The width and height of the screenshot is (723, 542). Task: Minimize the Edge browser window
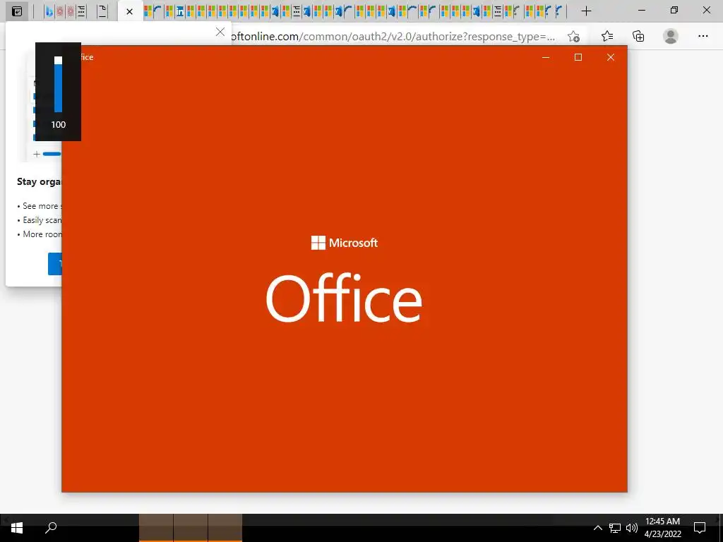tap(641, 10)
